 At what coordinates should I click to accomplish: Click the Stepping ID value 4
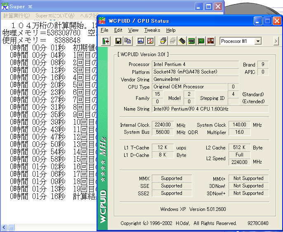tap(233, 94)
